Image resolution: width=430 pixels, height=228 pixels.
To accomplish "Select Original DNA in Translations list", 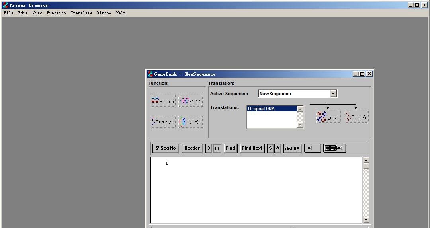I will (272, 109).
